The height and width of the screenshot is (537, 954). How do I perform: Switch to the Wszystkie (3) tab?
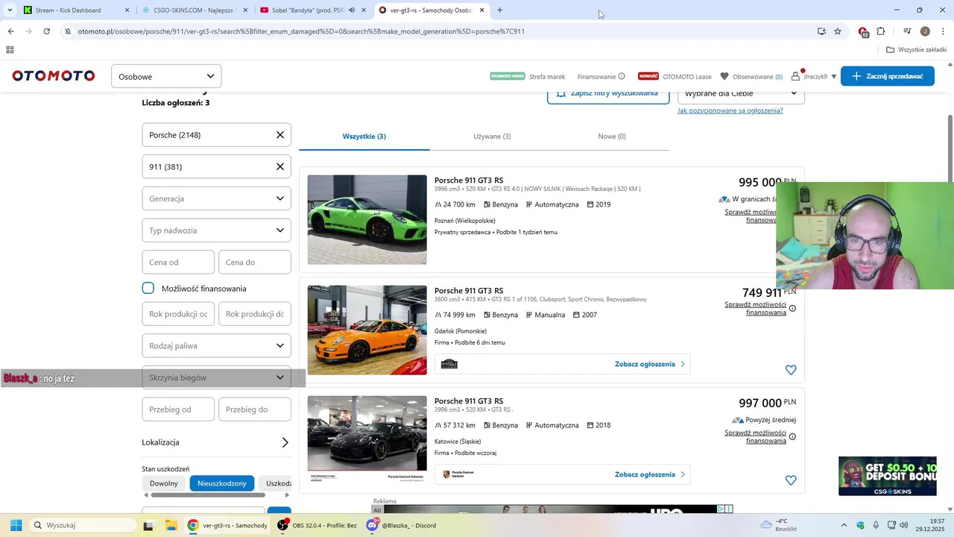point(364,136)
